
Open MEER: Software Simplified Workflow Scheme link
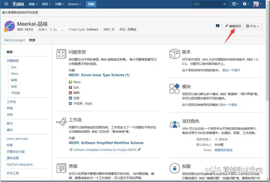(106, 143)
